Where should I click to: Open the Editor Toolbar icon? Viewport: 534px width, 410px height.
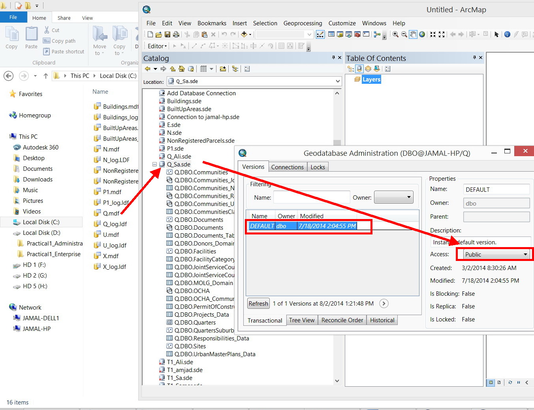tap(320, 34)
